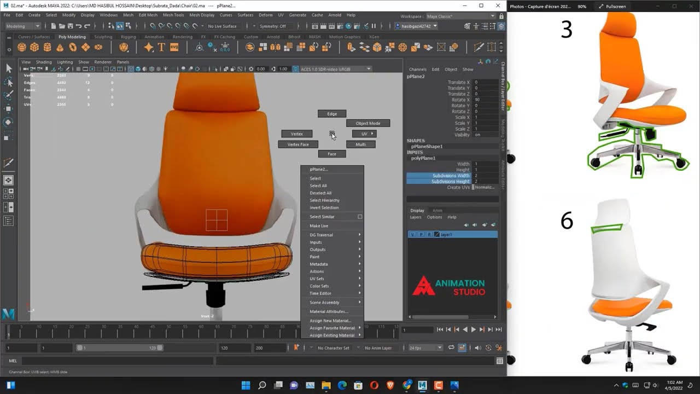Select the Polygon Sphere shelf icon
Screen dimensions: 700x394
22,48
